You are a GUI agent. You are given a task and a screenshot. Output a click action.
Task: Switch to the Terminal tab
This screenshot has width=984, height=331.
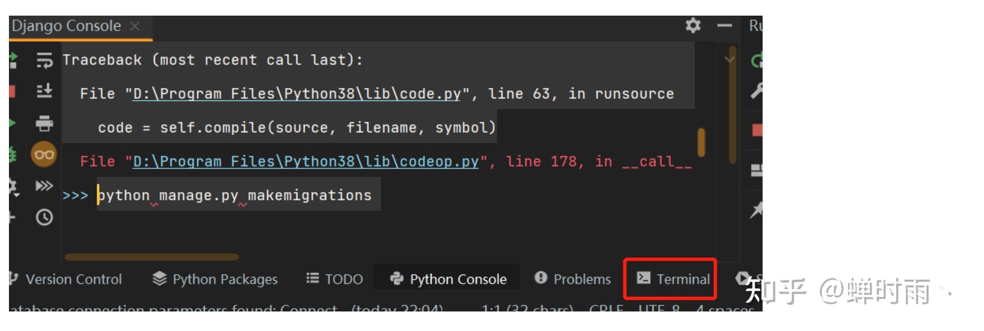tap(670, 279)
